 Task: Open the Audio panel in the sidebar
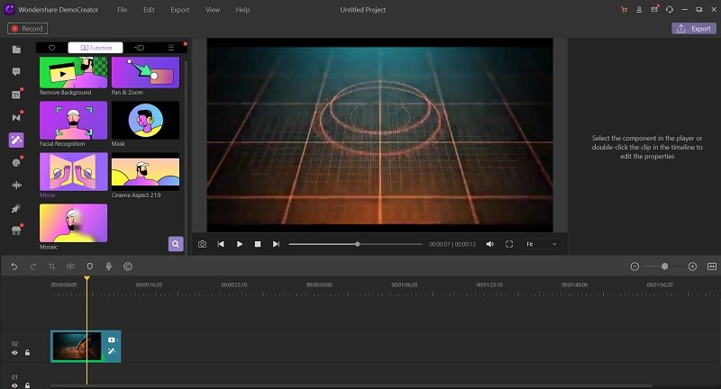[x=16, y=185]
